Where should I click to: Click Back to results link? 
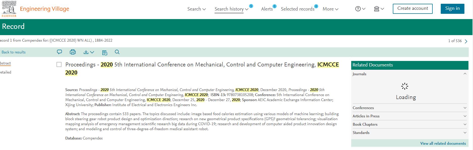[x=13, y=52]
